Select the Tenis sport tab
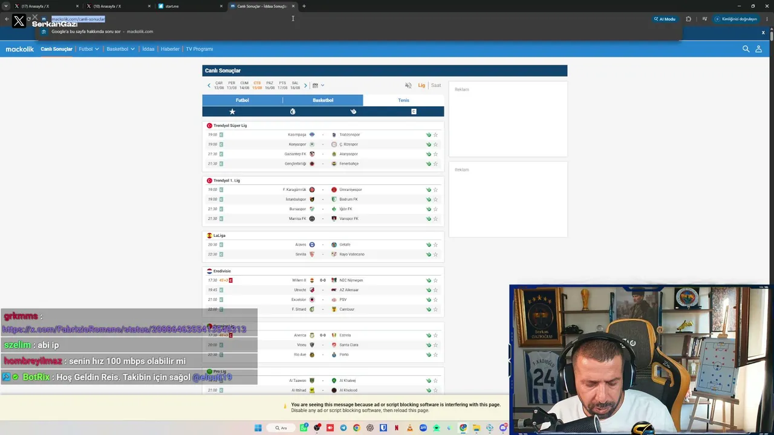774x435 pixels. tap(403, 100)
